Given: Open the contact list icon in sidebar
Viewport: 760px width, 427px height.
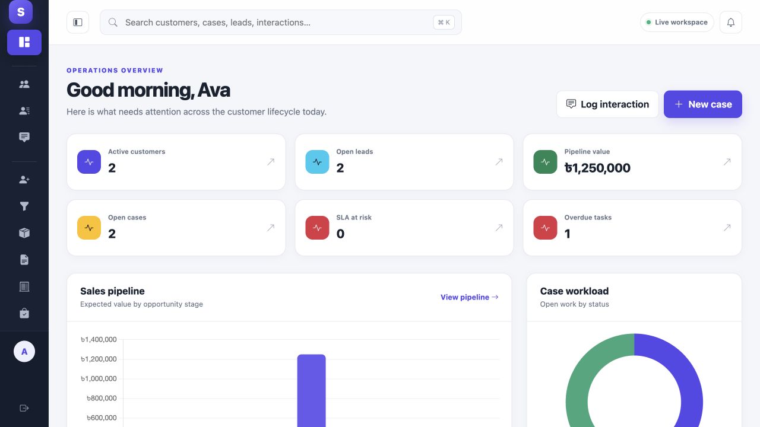Looking at the screenshot, I should pos(24,111).
